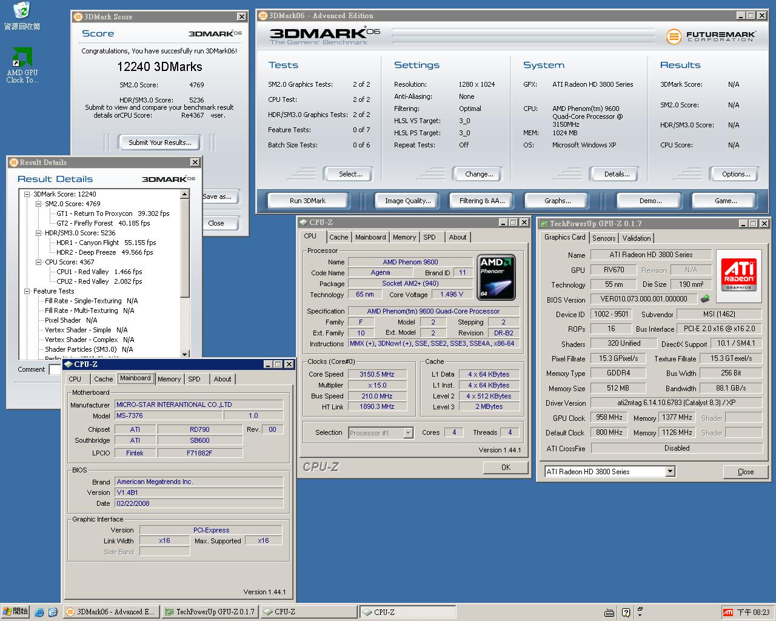
Task: Open the GPU selection dropdown in GPU-Z
Action: [670, 471]
